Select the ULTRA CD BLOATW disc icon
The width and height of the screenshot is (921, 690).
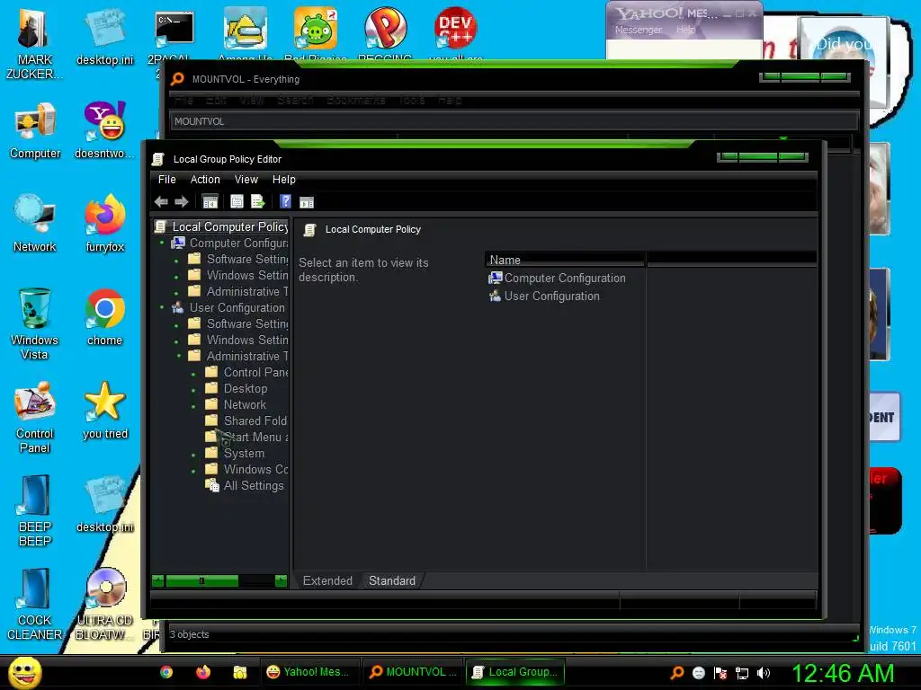pos(104,605)
